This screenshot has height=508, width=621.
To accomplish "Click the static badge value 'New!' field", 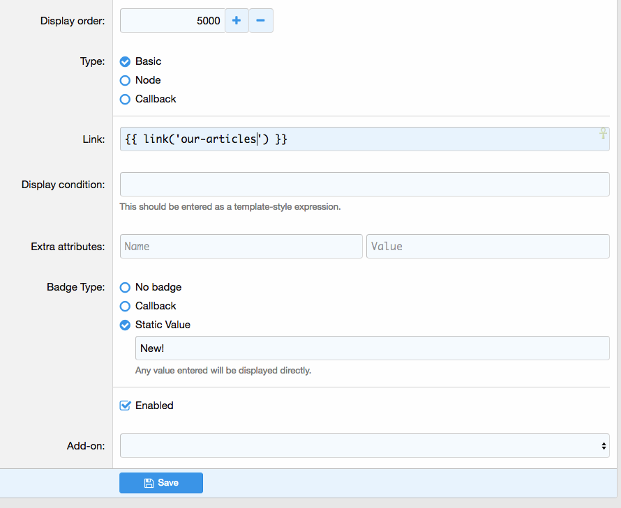I will click(x=373, y=348).
